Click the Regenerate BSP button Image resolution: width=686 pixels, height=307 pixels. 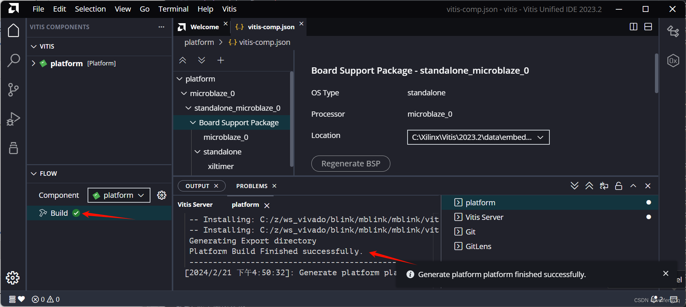(x=351, y=164)
